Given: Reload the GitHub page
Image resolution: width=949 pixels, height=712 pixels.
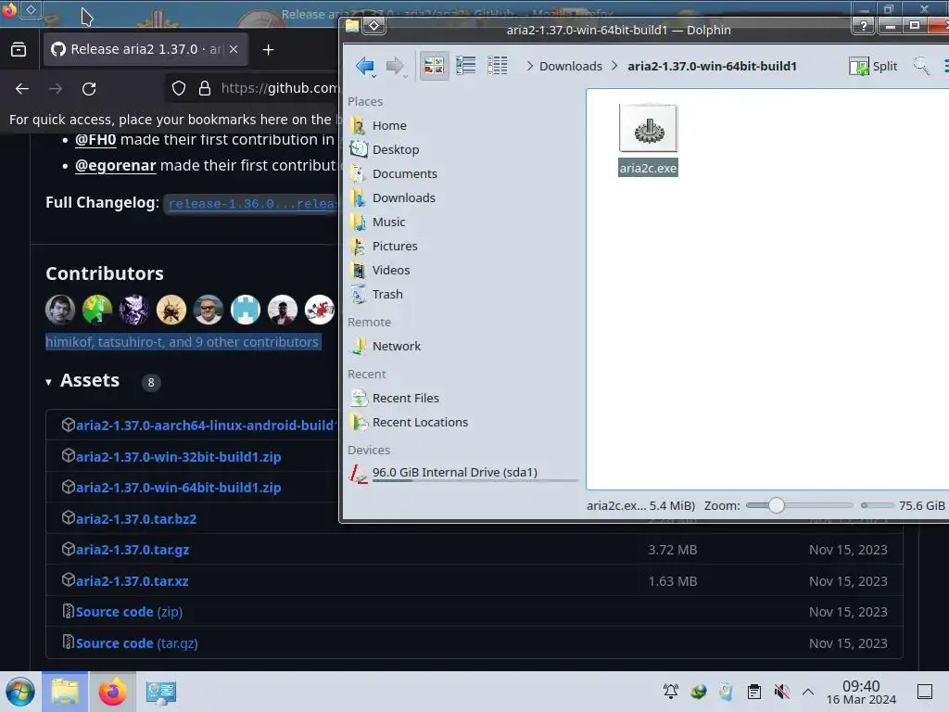Looking at the screenshot, I should pyautogui.click(x=89, y=89).
